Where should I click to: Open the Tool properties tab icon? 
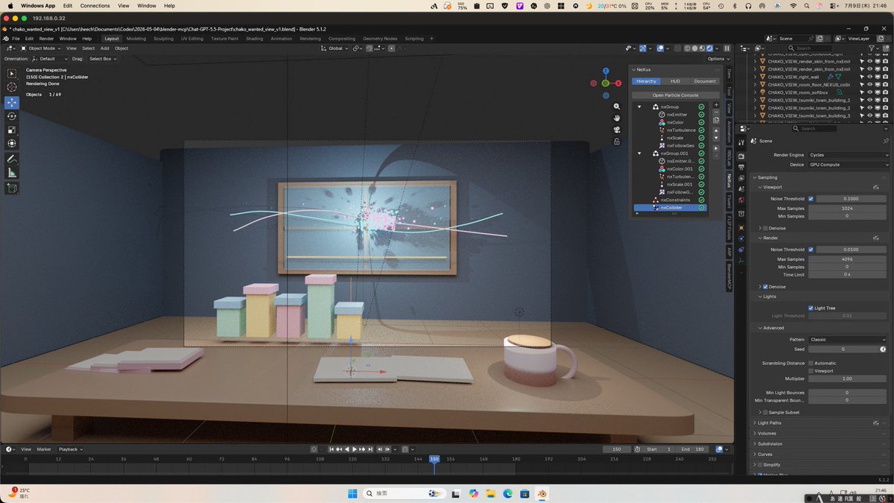tap(741, 142)
